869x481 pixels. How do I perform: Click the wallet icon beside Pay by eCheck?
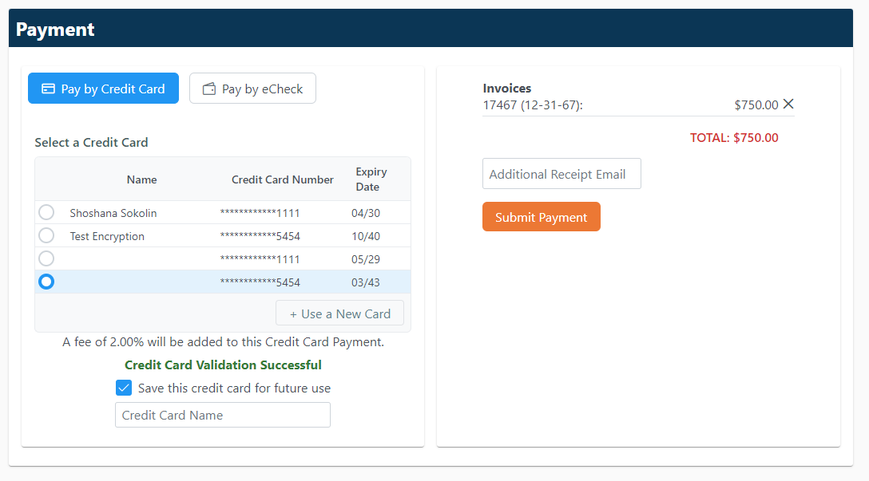tap(208, 89)
